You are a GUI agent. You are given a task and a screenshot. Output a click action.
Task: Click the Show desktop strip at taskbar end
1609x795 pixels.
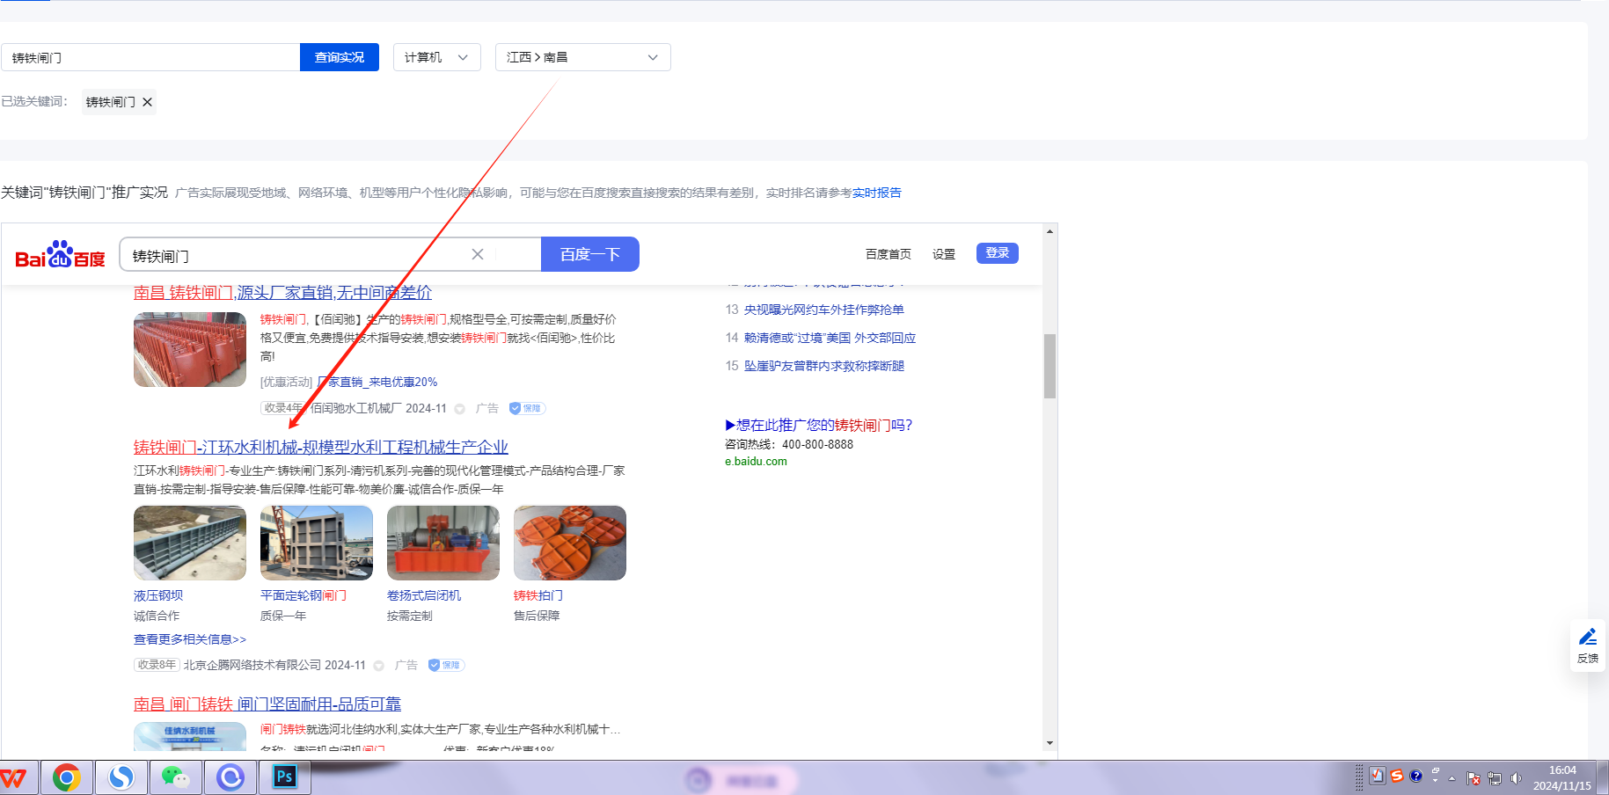(x=1604, y=778)
